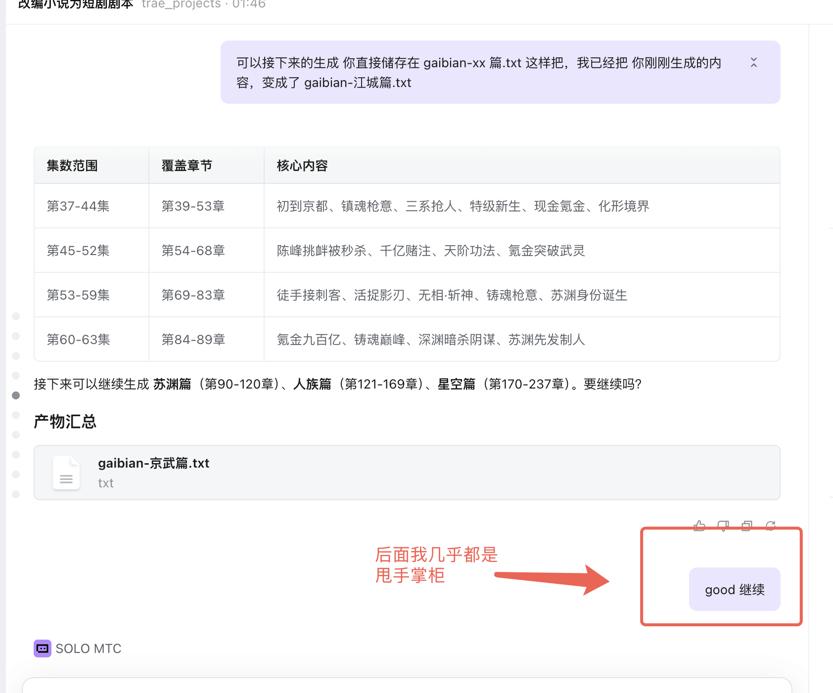Select the bottom-most conversation timeline dot
Viewport: 833px width, 693px height.
(x=16, y=494)
